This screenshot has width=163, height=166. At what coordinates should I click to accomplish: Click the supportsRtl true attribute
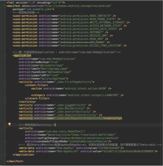tap(39, 75)
